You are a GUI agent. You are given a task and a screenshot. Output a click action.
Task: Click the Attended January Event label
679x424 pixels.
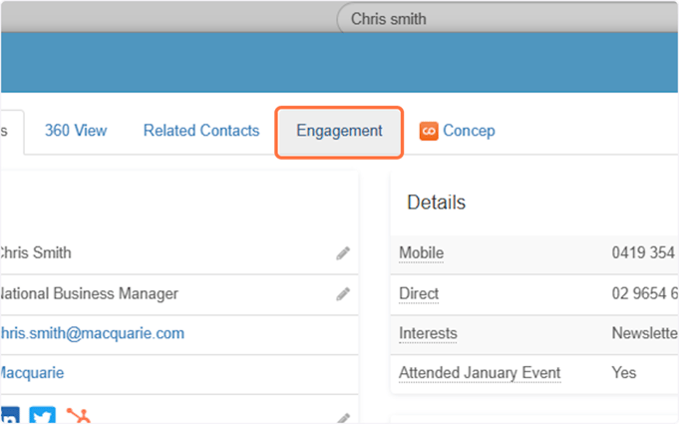tap(480, 373)
